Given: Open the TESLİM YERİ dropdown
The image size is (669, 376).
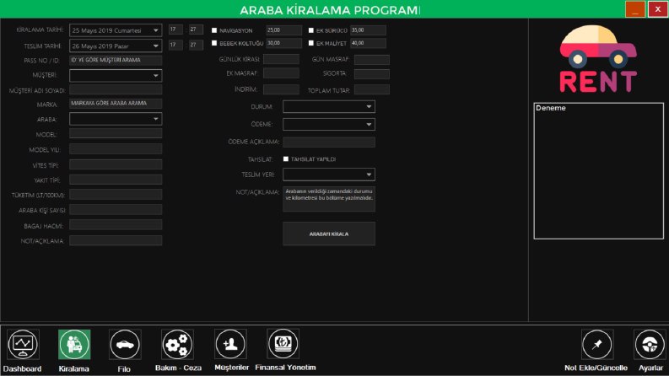Looking at the screenshot, I should [329, 175].
